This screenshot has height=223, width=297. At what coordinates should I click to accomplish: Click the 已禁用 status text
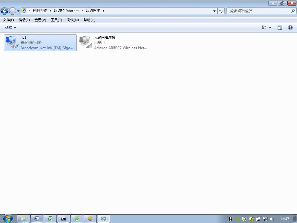tap(99, 42)
